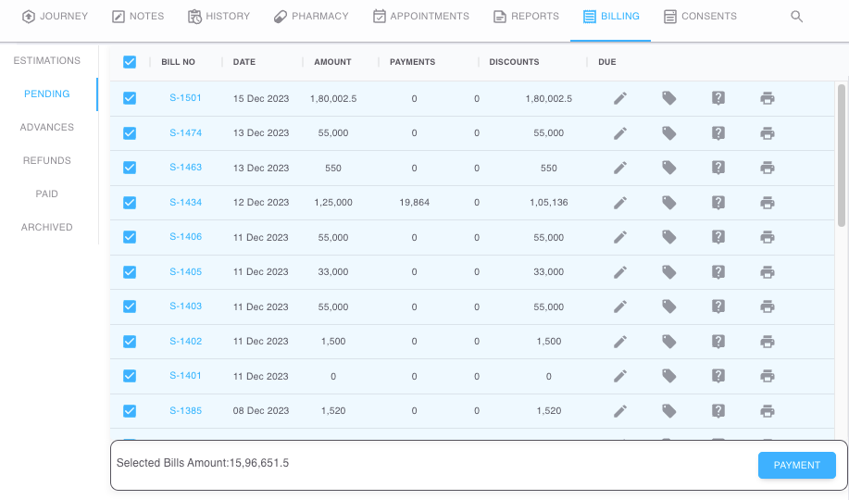The height and width of the screenshot is (500, 849).
Task: Print bill S-1385 with printer icon
Action: point(767,411)
